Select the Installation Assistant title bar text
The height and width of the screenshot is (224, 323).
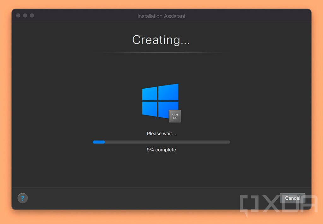tap(161, 16)
